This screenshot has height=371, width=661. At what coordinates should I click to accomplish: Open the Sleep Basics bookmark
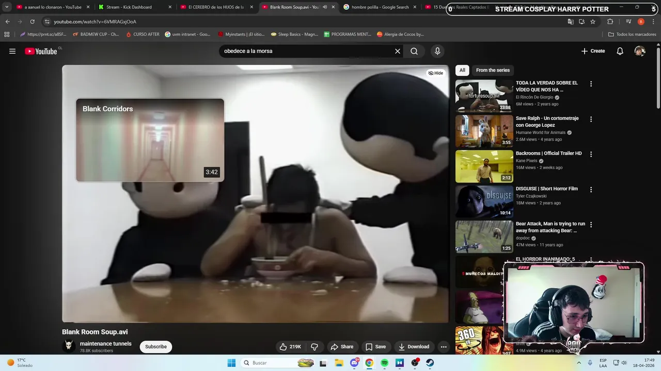tap(294, 35)
